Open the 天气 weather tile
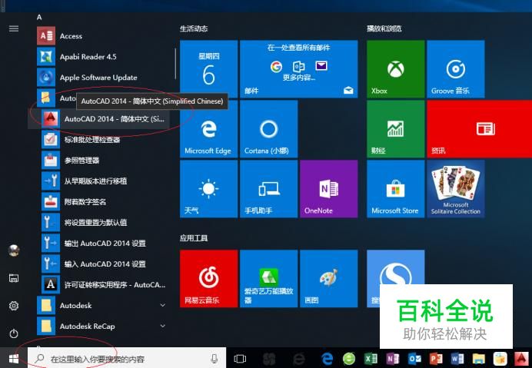Screen dimensions: 532x368 [x=208, y=189]
